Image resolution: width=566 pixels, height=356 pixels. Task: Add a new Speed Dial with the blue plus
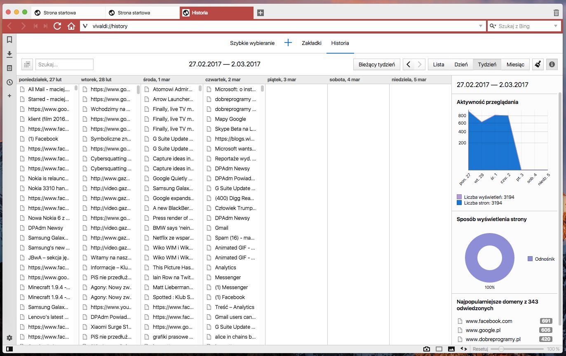(288, 43)
